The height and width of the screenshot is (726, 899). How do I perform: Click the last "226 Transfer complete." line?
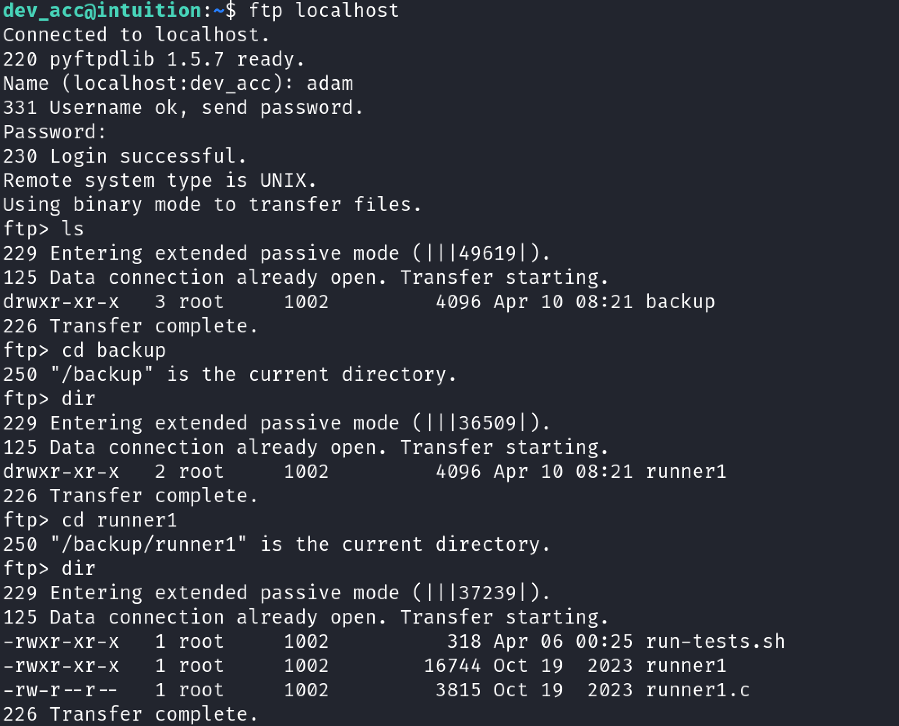coord(131,714)
